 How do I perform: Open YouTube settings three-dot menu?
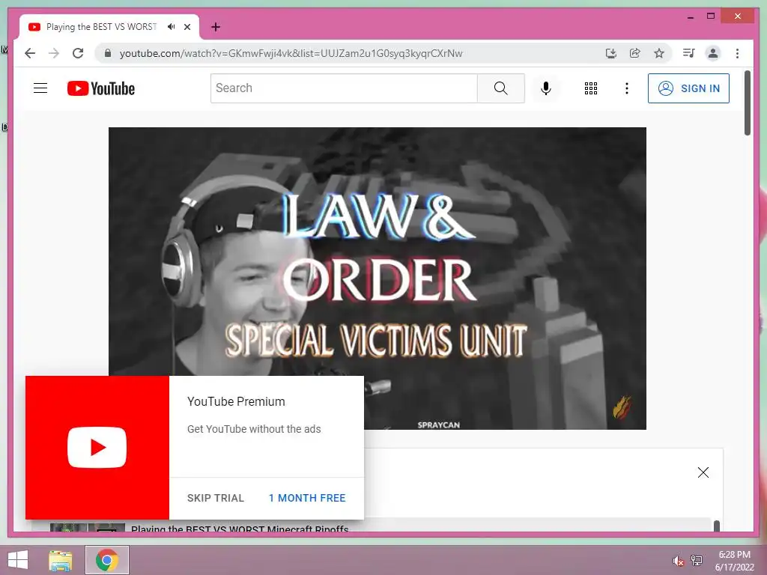pyautogui.click(x=627, y=88)
